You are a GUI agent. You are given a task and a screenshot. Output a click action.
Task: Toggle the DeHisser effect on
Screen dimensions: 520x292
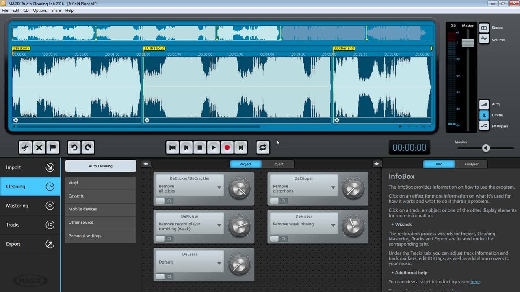(279, 239)
